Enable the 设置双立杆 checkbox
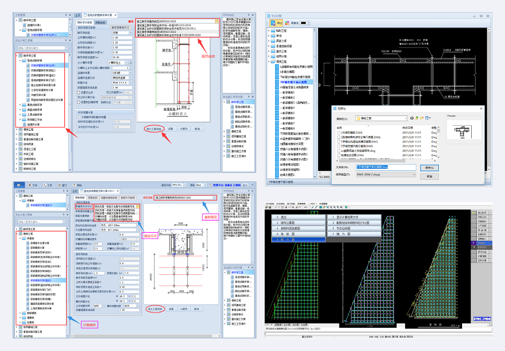Viewport: 505px width, 351px height. tap(78, 92)
